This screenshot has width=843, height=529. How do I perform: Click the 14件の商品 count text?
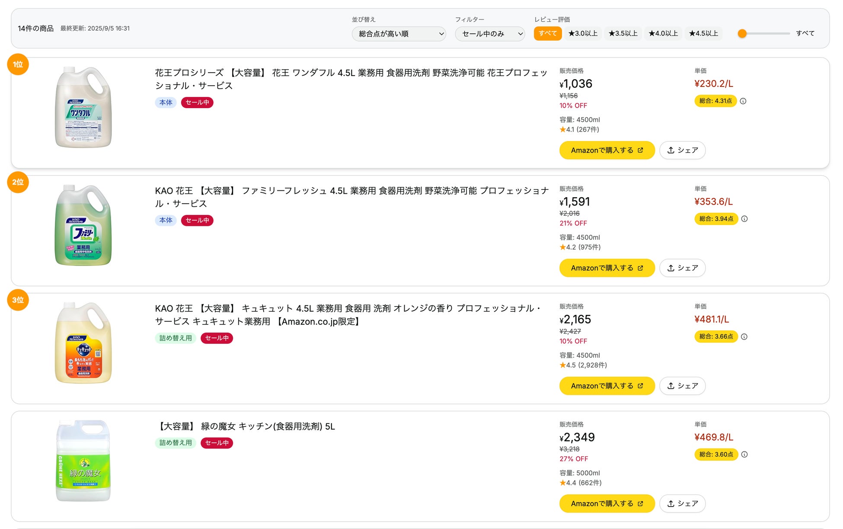[36, 29]
